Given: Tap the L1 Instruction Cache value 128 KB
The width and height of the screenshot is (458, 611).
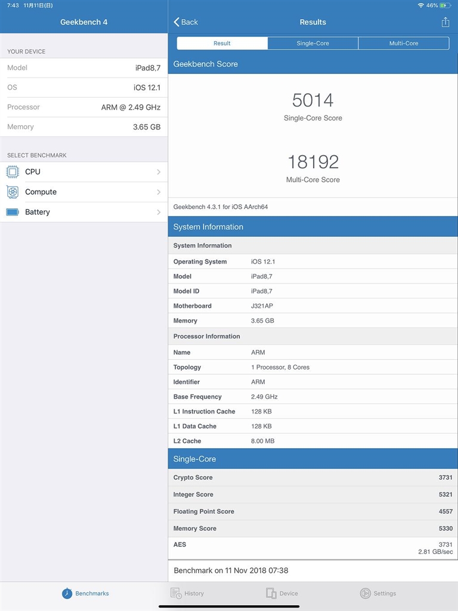Looking at the screenshot, I should (x=261, y=412).
